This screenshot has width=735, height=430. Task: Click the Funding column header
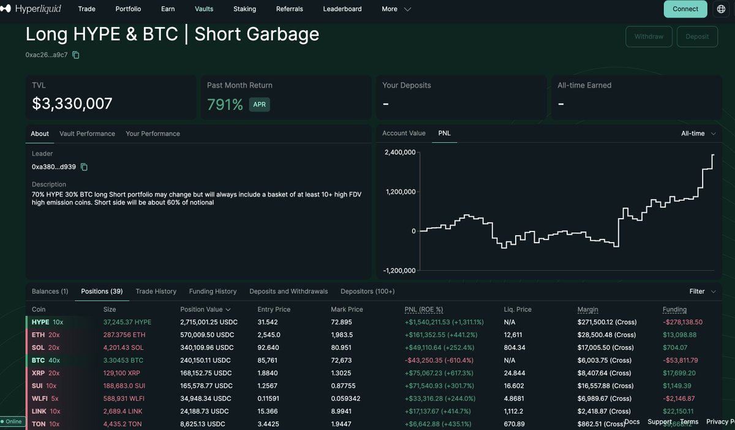[x=674, y=309]
